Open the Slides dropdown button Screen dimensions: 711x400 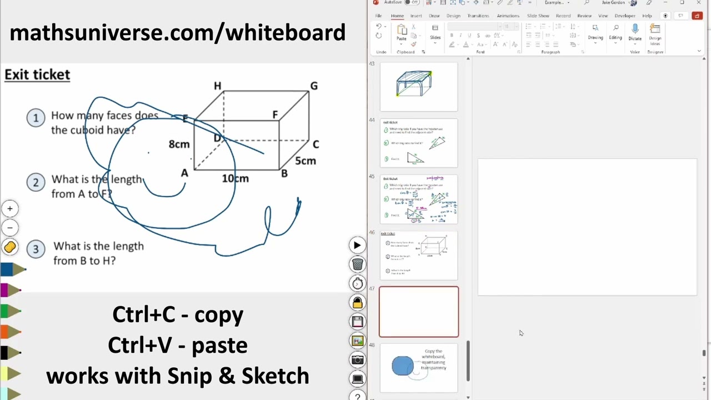(435, 33)
